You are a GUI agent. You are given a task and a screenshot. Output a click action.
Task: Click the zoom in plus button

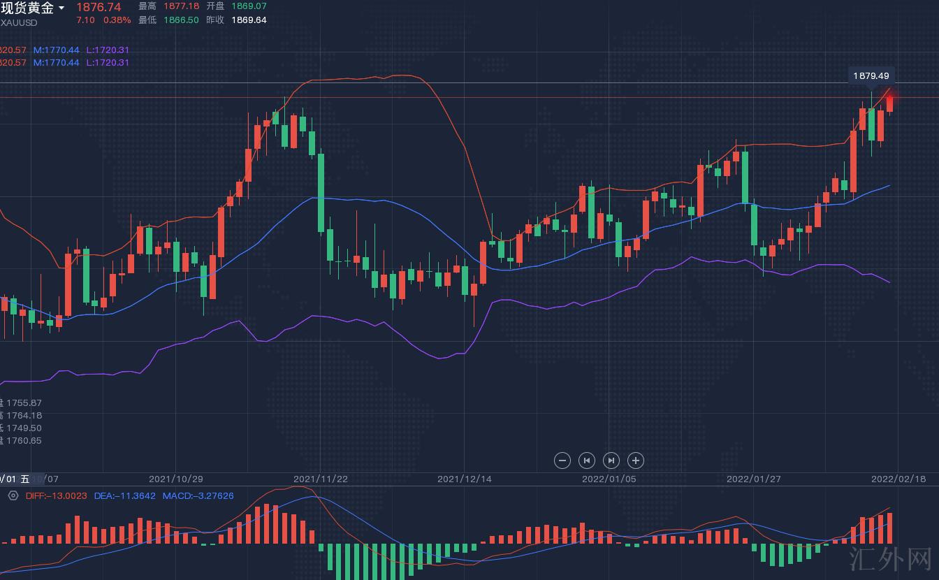(635, 461)
